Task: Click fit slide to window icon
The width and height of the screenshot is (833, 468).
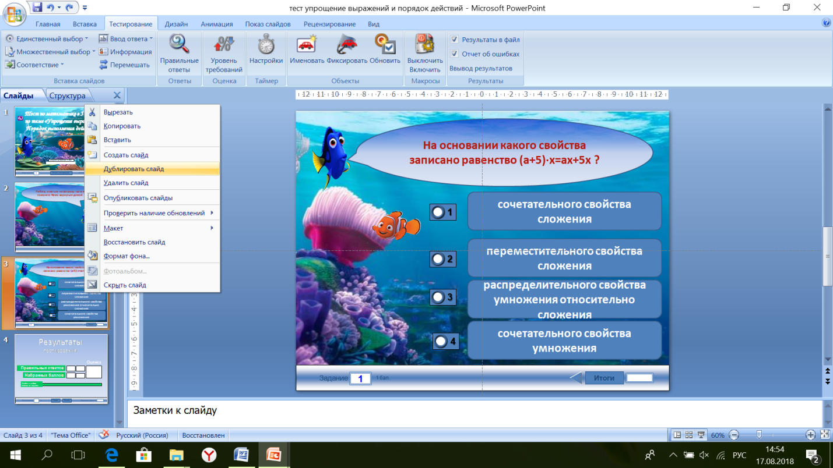Action: click(825, 435)
